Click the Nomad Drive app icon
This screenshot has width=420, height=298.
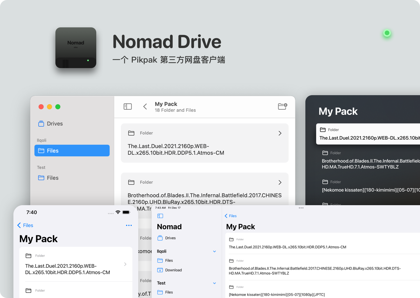[x=76, y=48]
